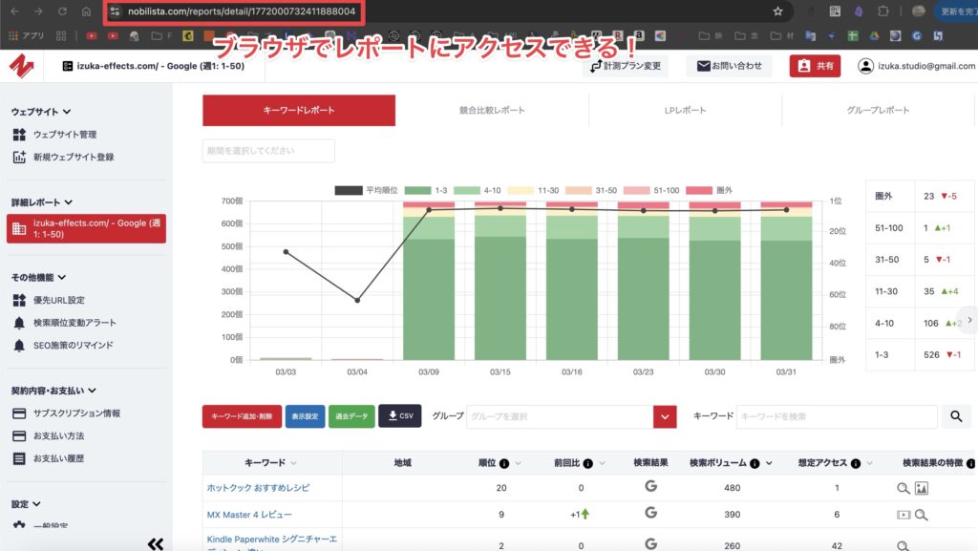
Task: Click the browser reload icon
Action: click(x=62, y=11)
